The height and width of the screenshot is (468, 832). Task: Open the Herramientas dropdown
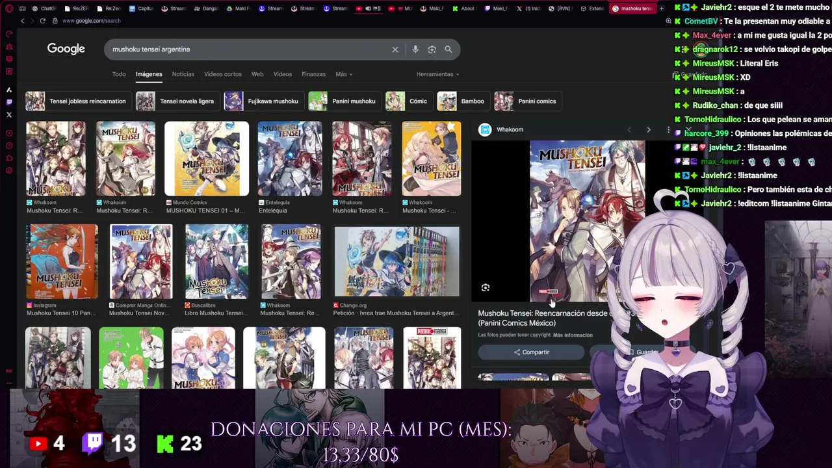point(437,74)
